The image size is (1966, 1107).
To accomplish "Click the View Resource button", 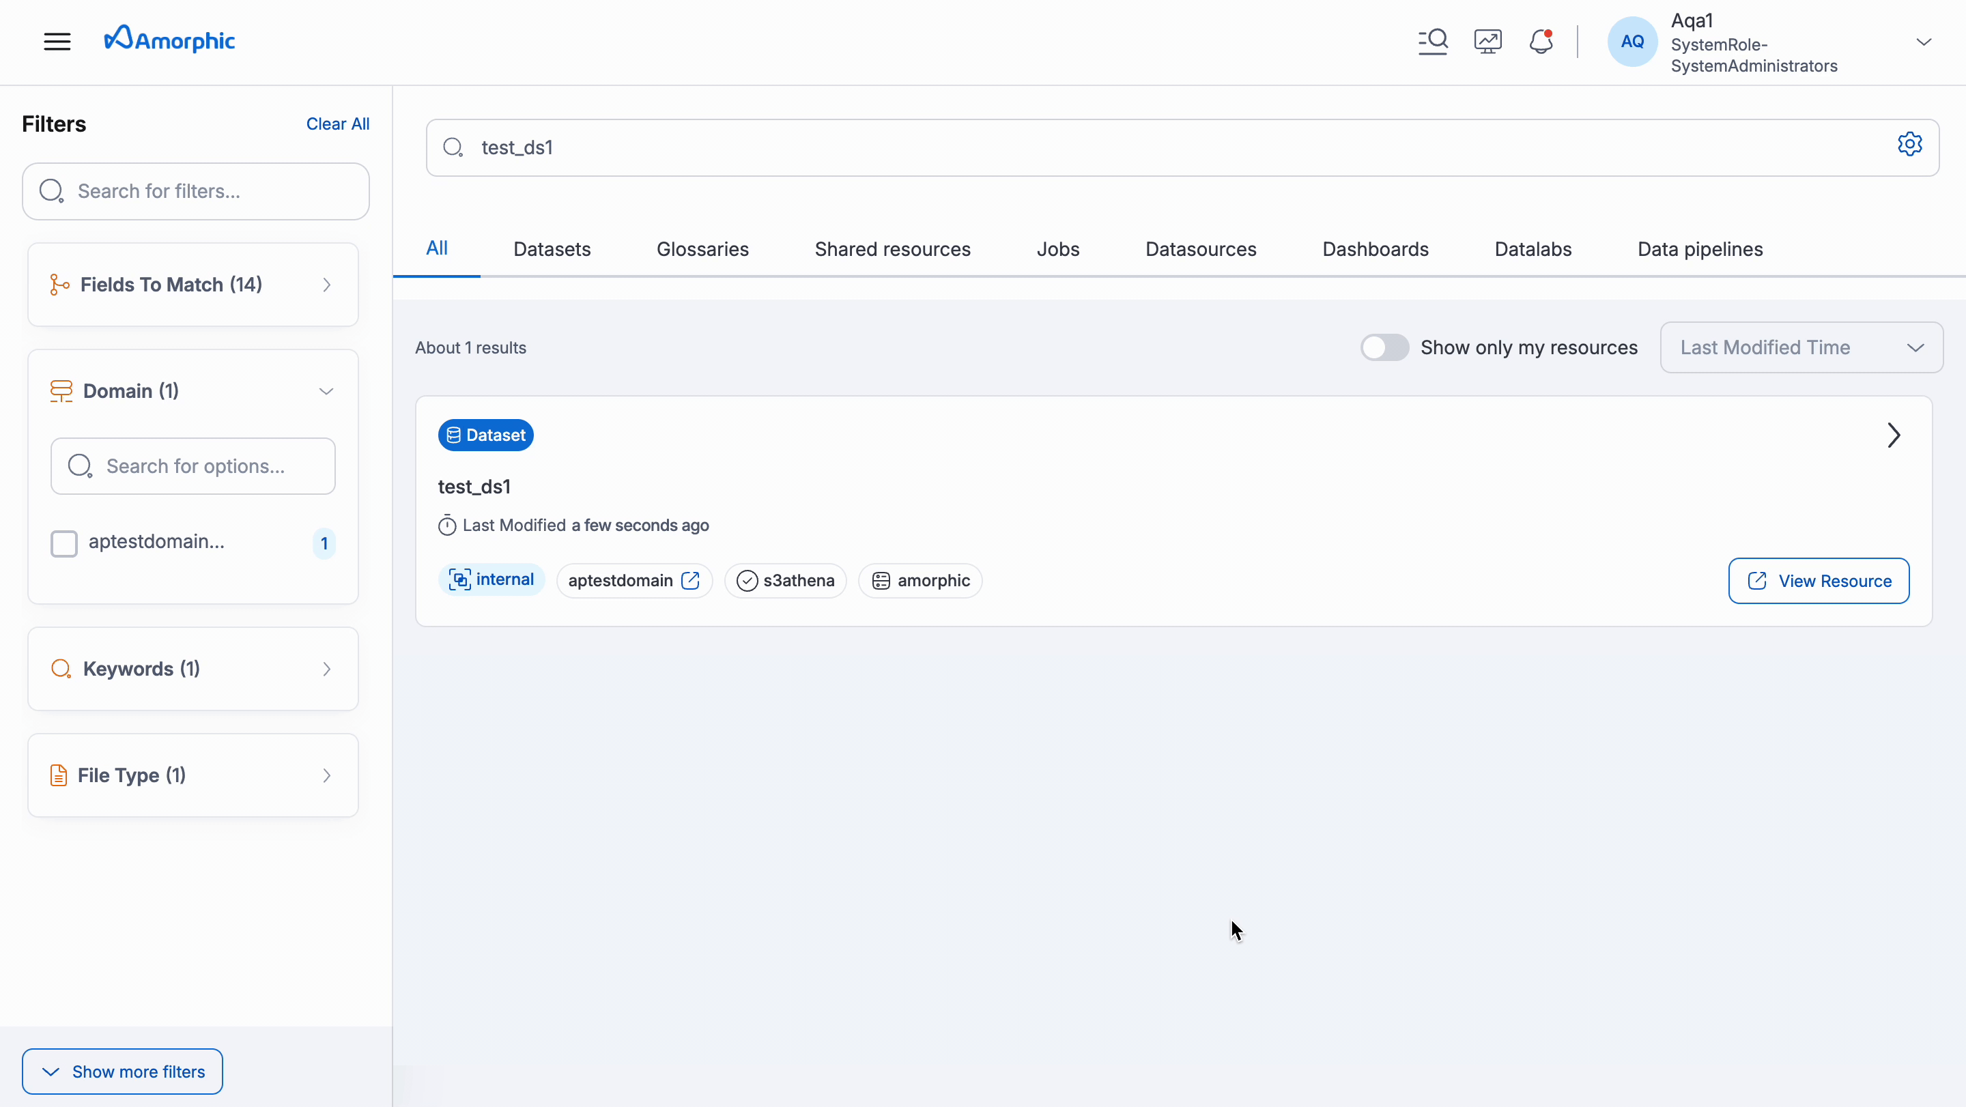I will [x=1819, y=581].
